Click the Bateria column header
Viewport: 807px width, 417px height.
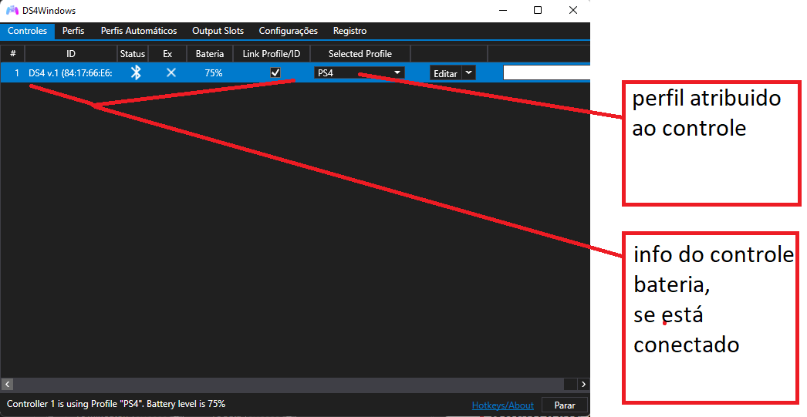(210, 53)
